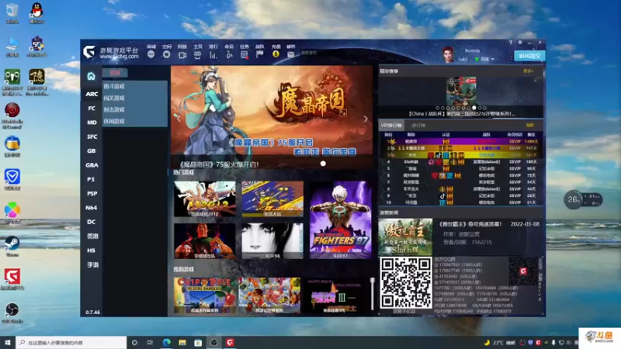The height and width of the screenshot is (349, 621).
Task: Show the next banner with the right arrow
Action: [365, 119]
